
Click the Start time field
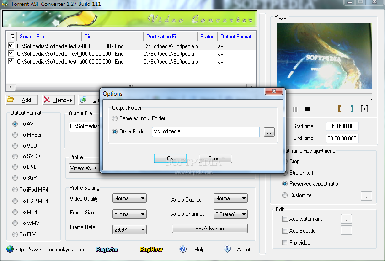[x=342, y=126]
